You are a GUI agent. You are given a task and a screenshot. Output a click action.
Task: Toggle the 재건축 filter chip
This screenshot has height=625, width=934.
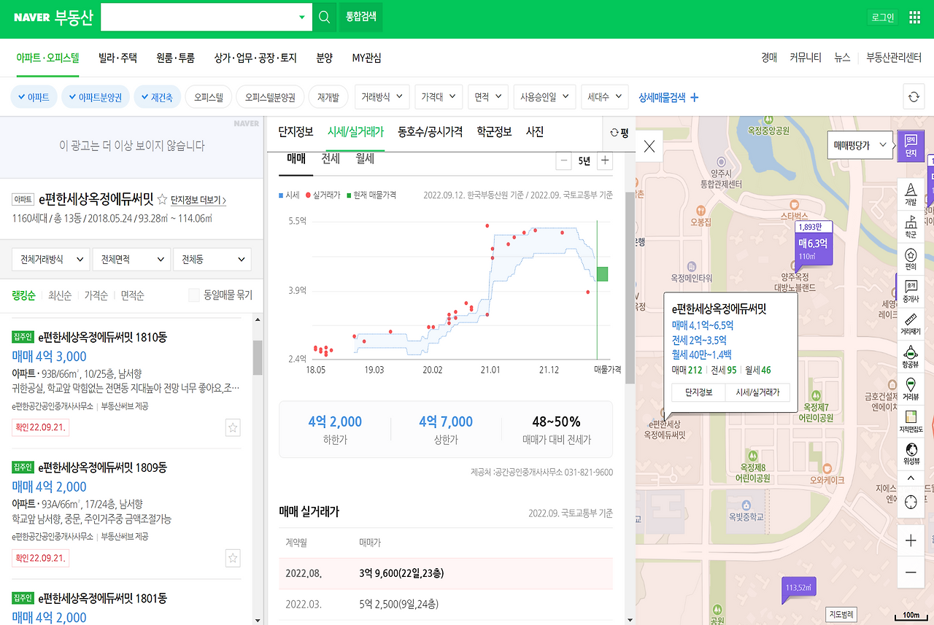[157, 97]
